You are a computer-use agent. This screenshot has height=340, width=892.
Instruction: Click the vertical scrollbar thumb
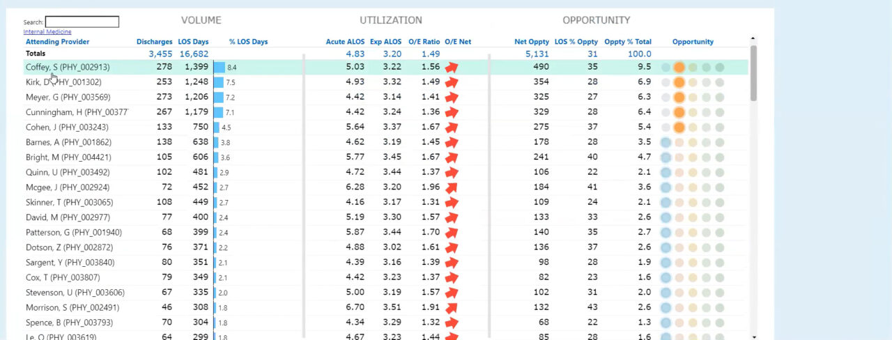pyautogui.click(x=753, y=73)
